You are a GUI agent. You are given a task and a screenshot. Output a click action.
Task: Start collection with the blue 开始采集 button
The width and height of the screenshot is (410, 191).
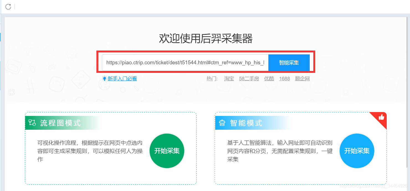tap(357, 151)
